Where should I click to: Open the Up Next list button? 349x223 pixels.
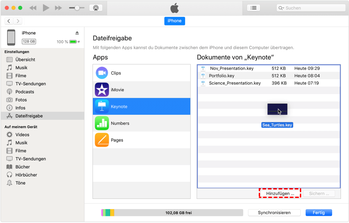(253, 8)
